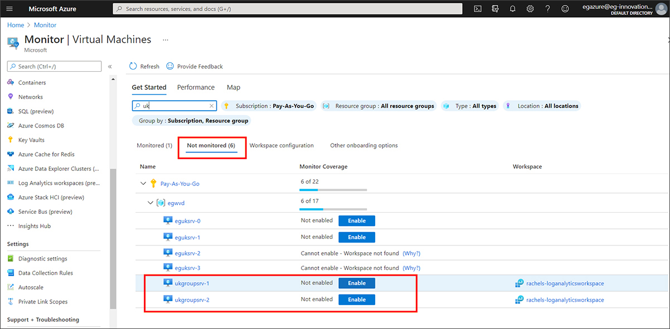670x329 pixels.
Task: Collapse the left sidebar with double chevron
Action: pyautogui.click(x=110, y=67)
